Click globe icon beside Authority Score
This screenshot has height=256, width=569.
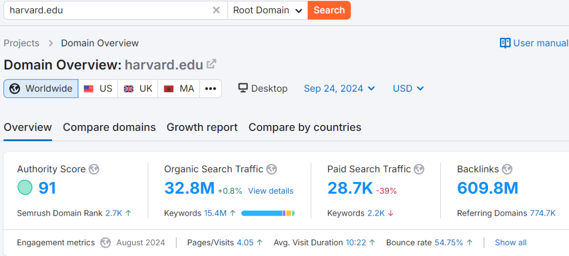click(x=94, y=169)
